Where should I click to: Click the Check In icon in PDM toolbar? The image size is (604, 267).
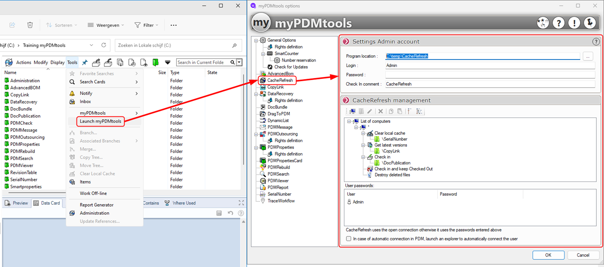tap(108, 62)
